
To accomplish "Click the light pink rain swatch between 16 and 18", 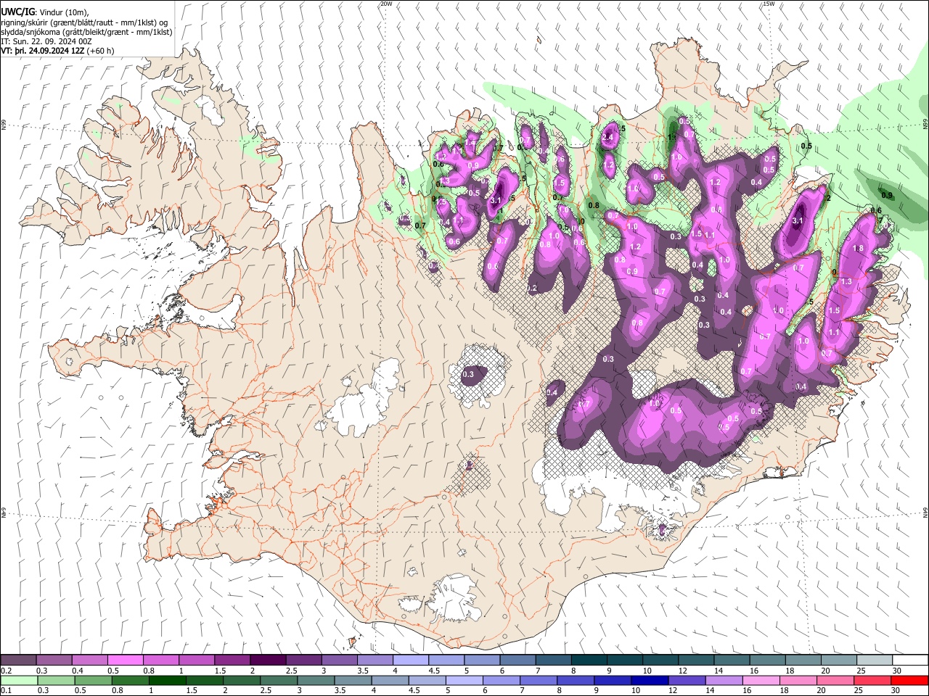I will click(761, 681).
